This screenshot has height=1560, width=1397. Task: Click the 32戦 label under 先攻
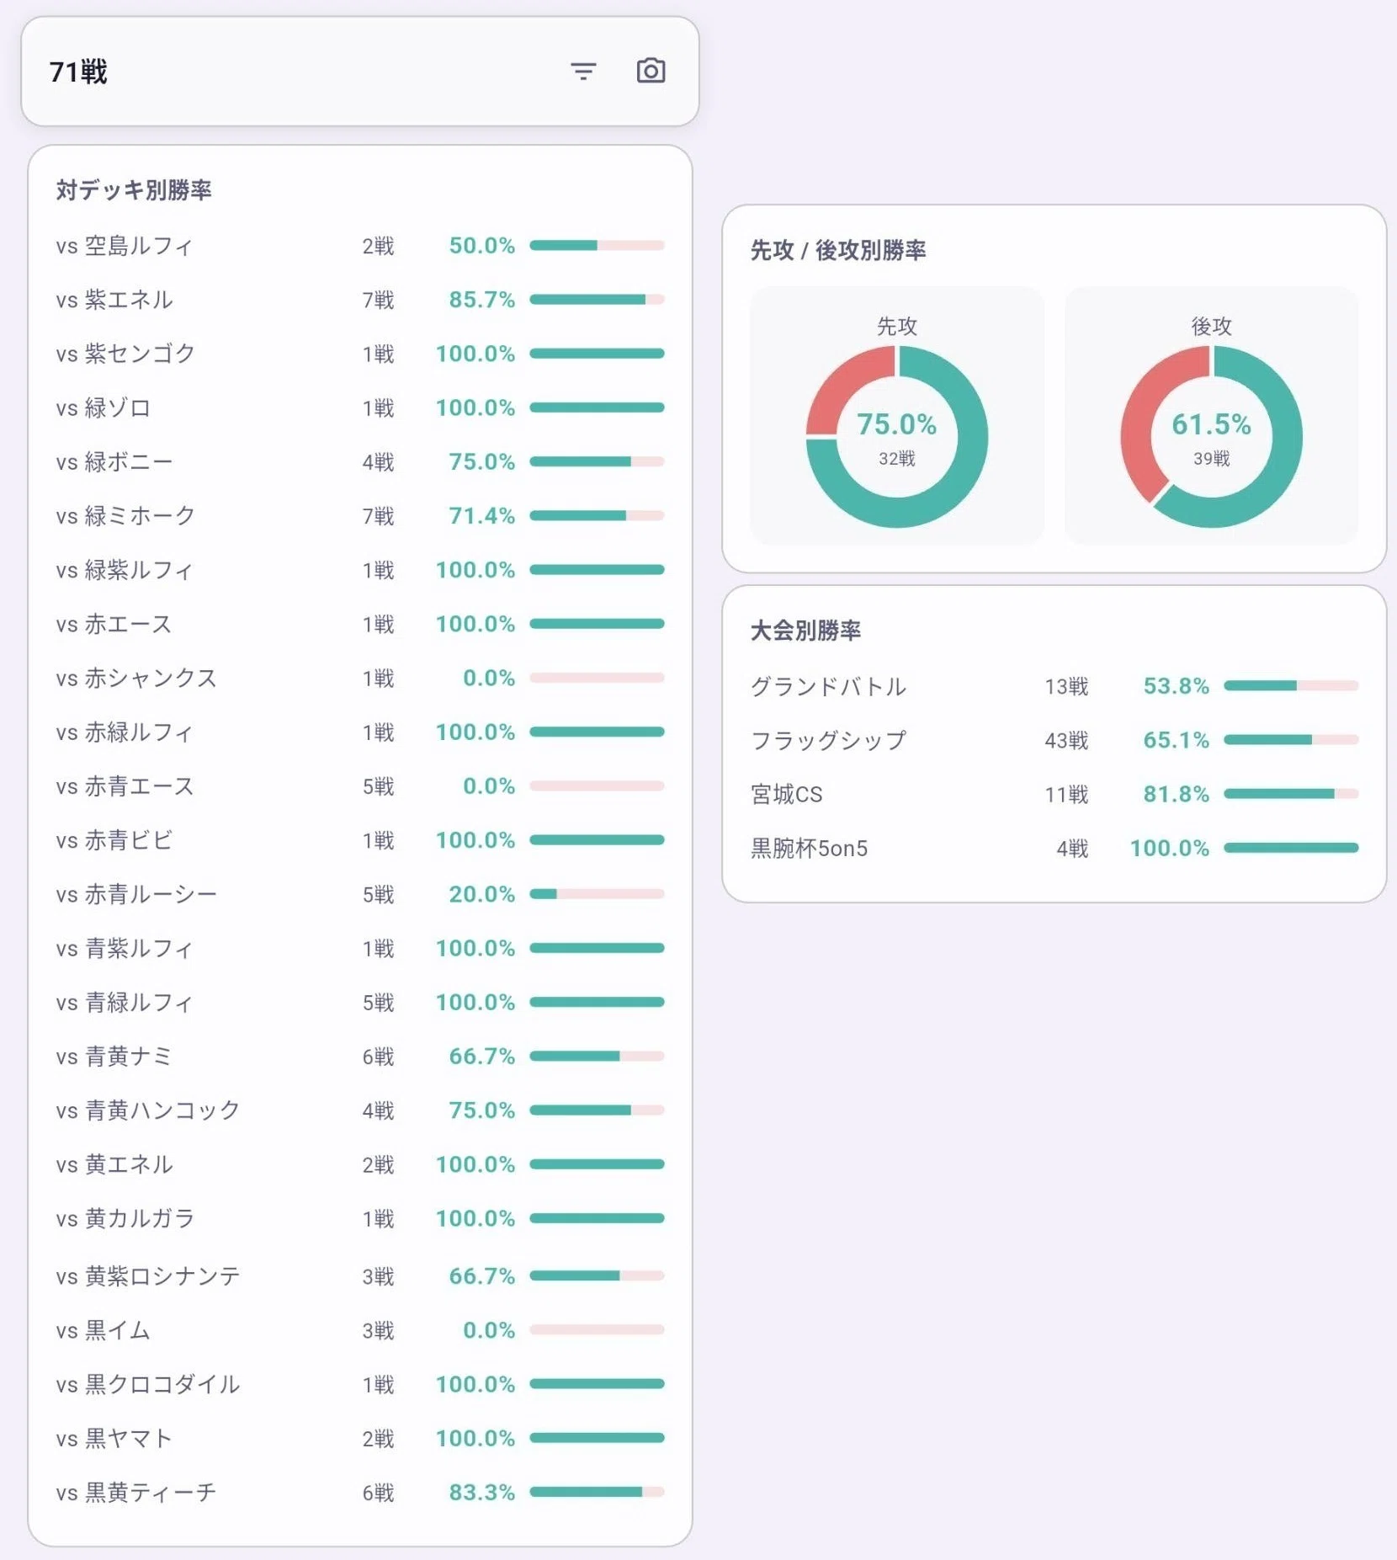[896, 459]
